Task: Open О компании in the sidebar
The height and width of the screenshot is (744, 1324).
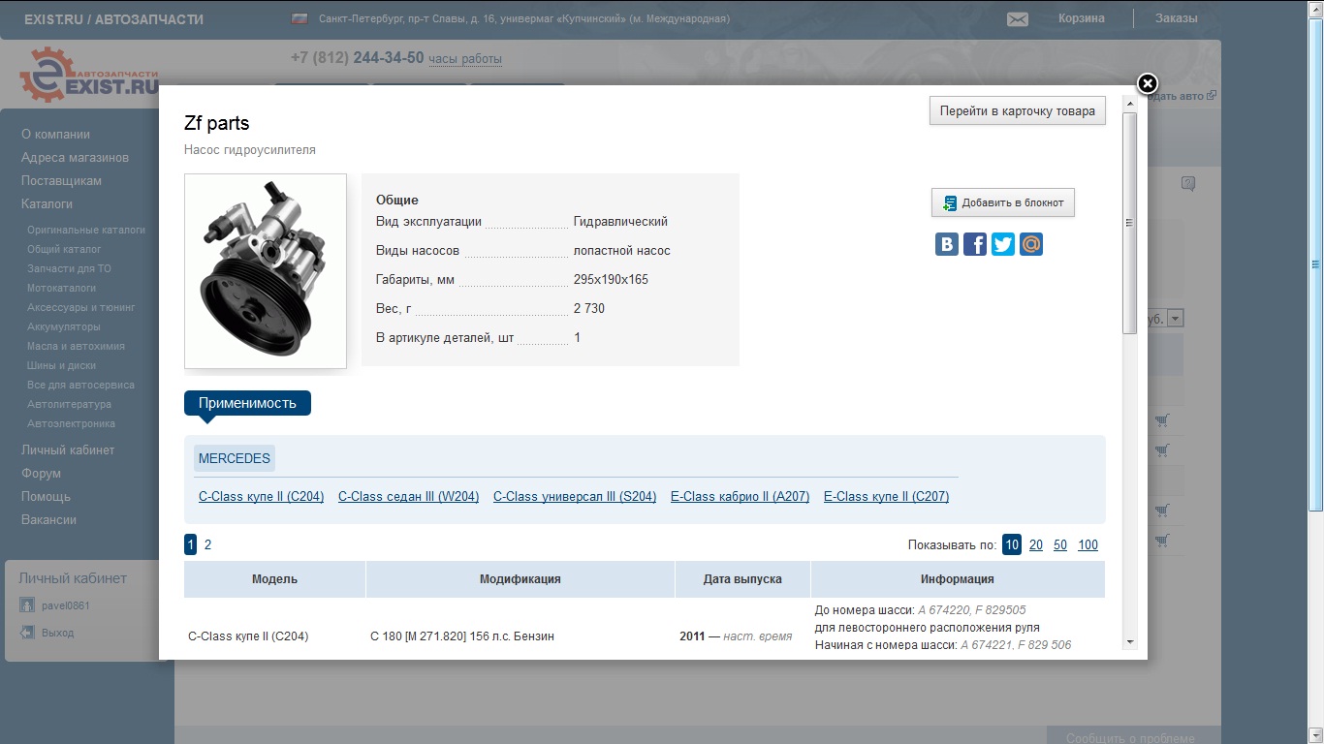Action: pos(56,135)
